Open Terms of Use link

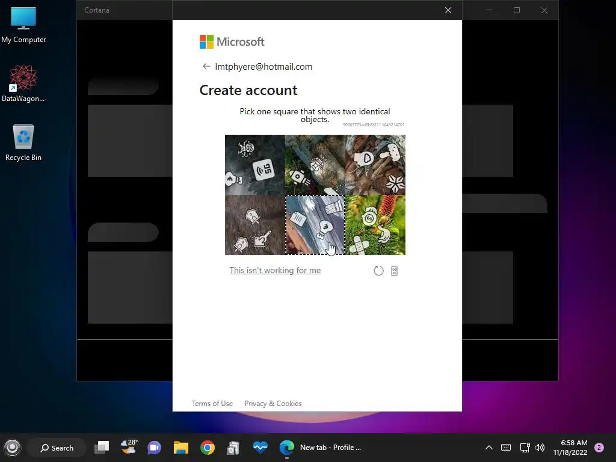[x=212, y=404]
